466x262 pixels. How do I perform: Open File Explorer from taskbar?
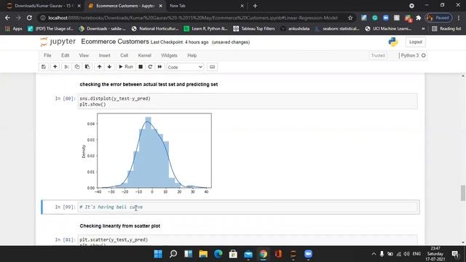203,254
